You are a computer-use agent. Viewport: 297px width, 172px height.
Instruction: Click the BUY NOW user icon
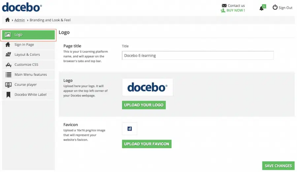(x=223, y=10)
